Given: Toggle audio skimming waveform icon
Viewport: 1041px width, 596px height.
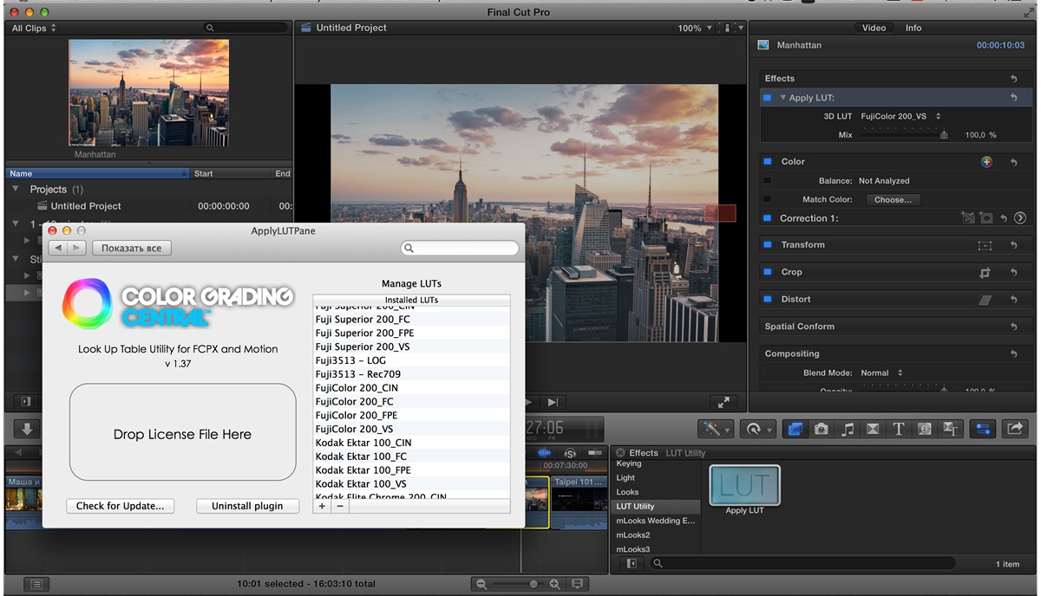Looking at the screenshot, I should 545,453.
